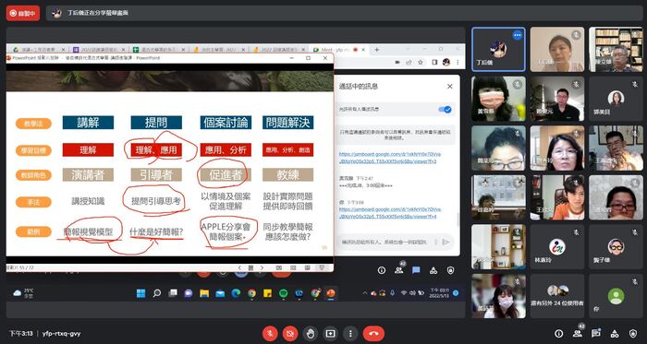Open people icon in shared-screen Meet toolbar
This screenshot has height=344, width=647.
[x=398, y=269]
